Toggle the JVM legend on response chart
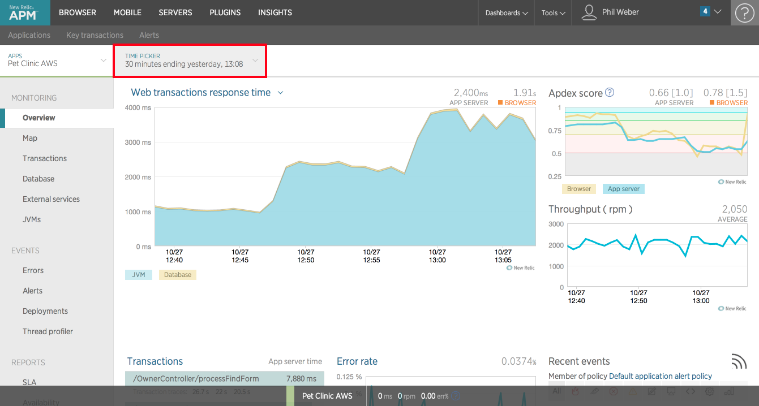The height and width of the screenshot is (406, 759). click(139, 275)
